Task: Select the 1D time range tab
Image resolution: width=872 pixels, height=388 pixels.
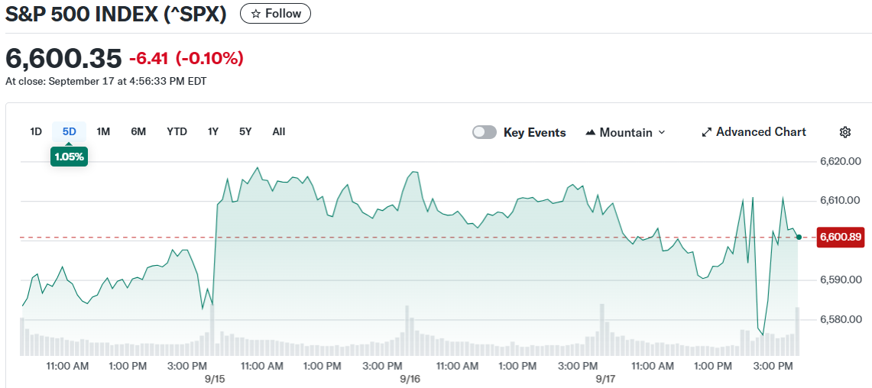Action: pyautogui.click(x=36, y=131)
